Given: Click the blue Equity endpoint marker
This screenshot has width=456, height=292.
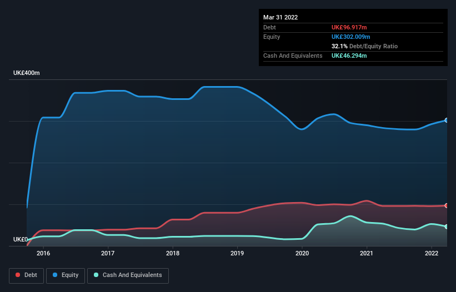Looking at the screenshot, I should (x=447, y=120).
